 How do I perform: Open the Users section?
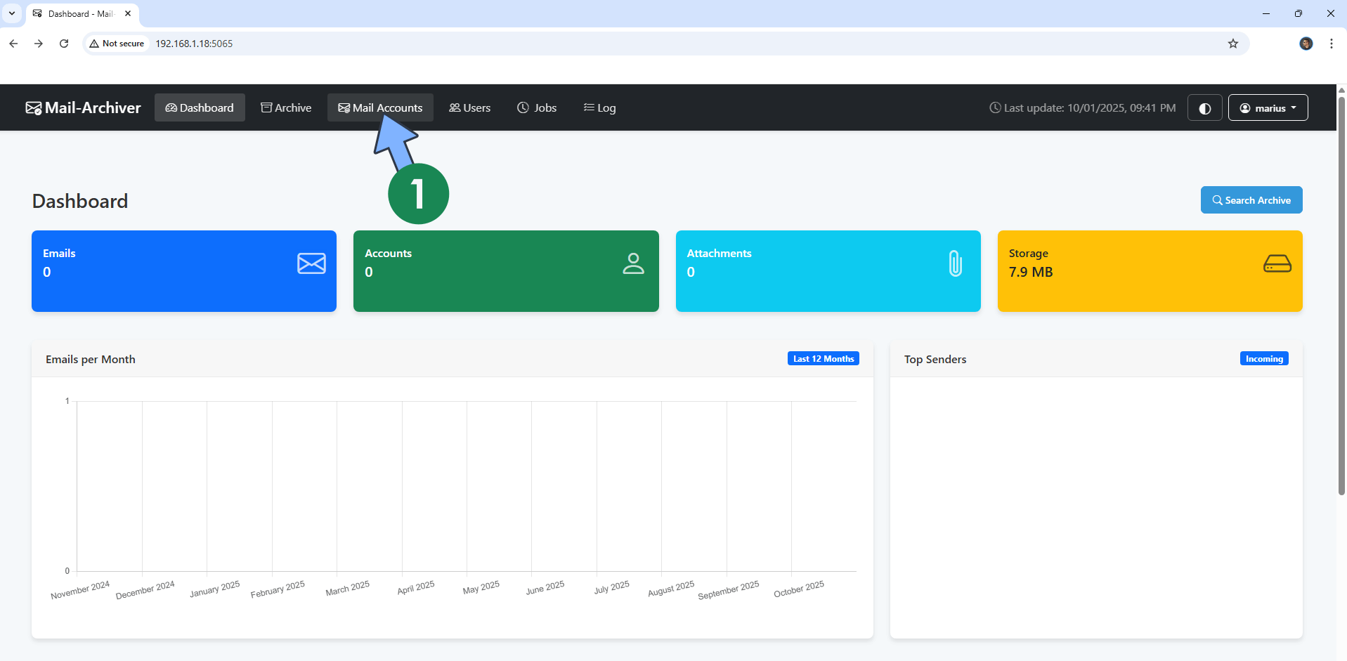[x=469, y=108]
